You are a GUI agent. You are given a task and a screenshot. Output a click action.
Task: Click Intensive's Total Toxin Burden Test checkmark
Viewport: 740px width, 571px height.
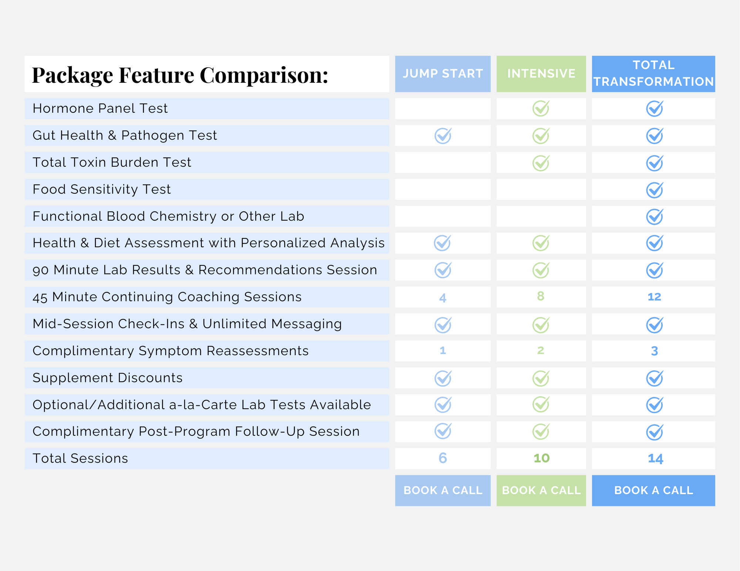click(541, 163)
